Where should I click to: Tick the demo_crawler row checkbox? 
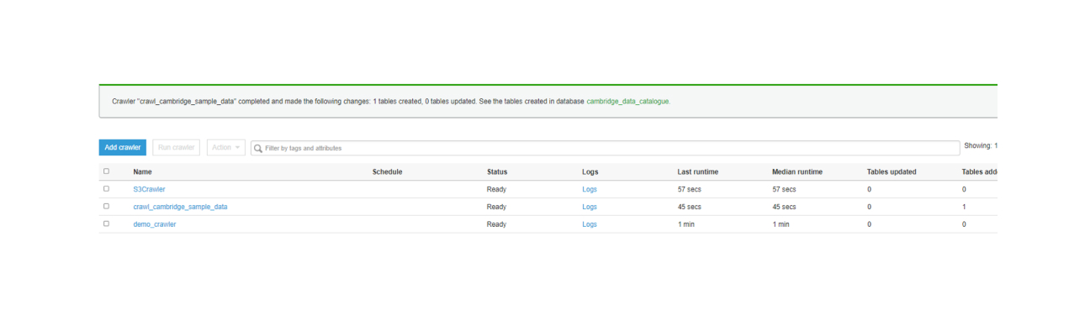106,224
